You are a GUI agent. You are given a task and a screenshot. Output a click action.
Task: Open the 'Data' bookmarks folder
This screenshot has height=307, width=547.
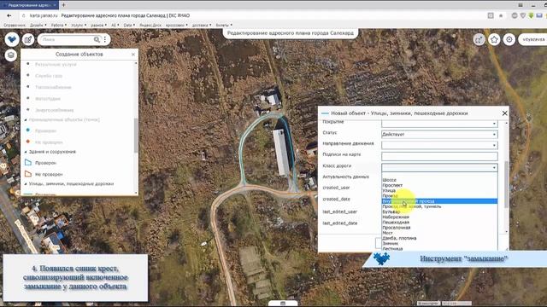point(129,25)
